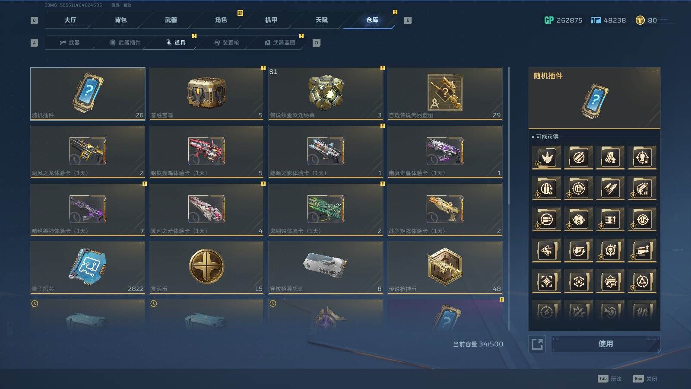Click the 玩法 Tab hint button

coord(610,379)
